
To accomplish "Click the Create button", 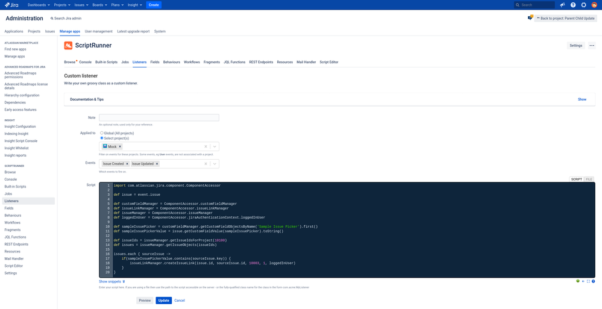I will pos(154,5).
